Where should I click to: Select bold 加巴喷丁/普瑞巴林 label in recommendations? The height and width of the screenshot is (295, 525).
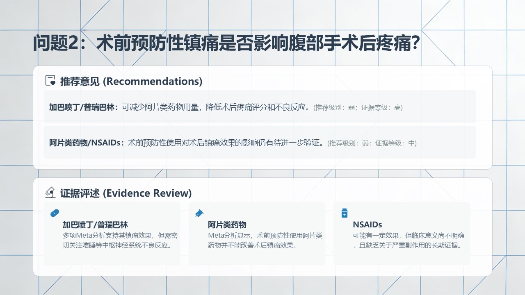point(84,107)
